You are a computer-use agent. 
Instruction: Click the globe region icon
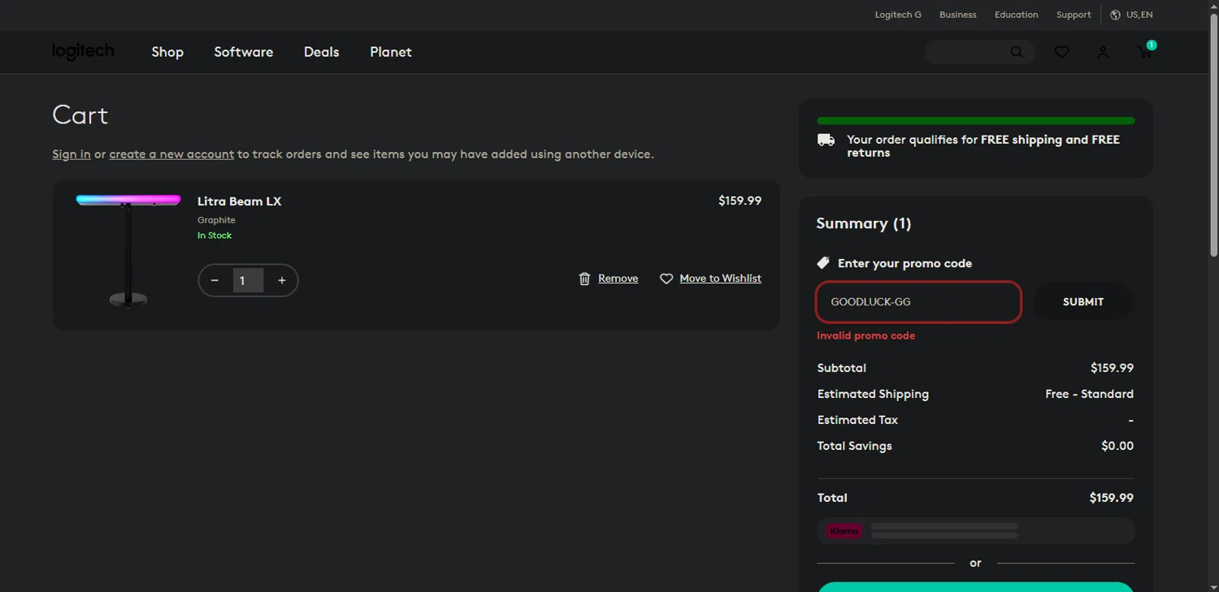1116,15
